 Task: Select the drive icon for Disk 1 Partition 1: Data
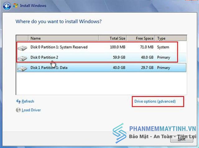[22, 68]
